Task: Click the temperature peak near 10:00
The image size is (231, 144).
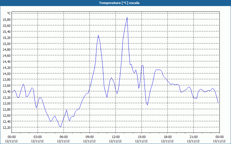Action: (98, 35)
